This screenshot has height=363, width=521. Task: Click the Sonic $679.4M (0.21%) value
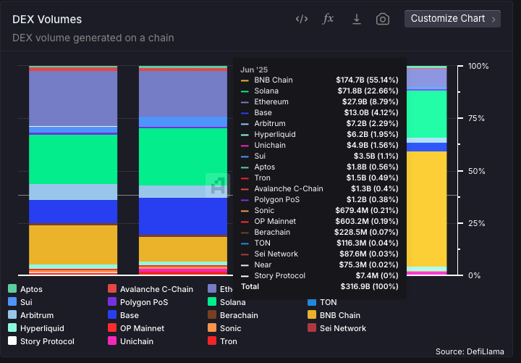(x=366, y=210)
